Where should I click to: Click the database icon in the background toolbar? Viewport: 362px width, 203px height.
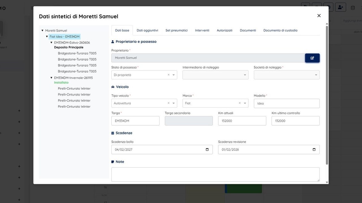click(353, 8)
